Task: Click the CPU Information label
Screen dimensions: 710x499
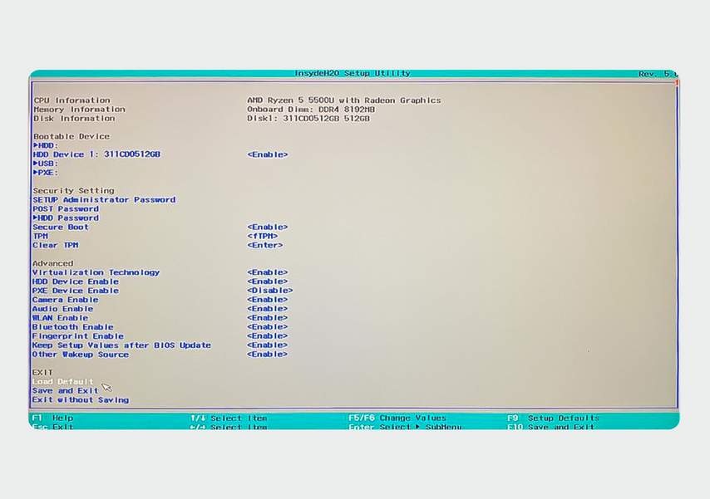Action: click(x=72, y=100)
